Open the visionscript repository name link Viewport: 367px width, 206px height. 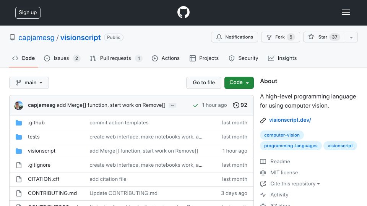point(81,38)
